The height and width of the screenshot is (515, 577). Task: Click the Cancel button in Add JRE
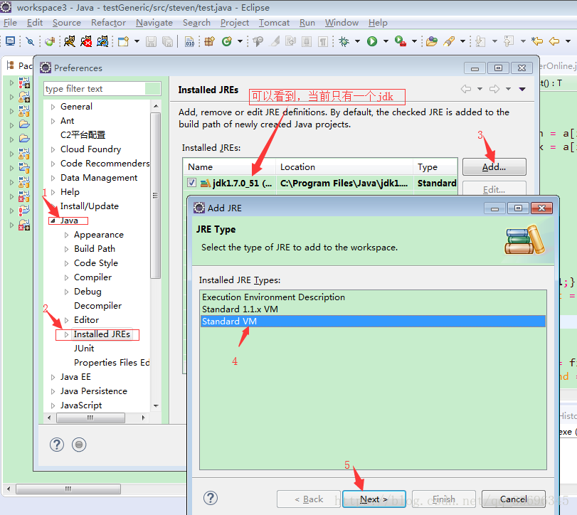click(x=514, y=499)
